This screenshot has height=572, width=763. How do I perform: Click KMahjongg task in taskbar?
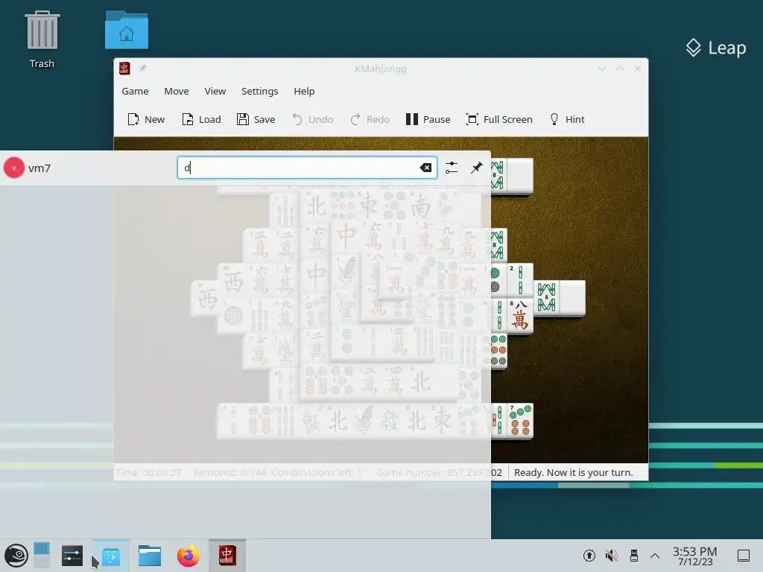click(x=227, y=556)
